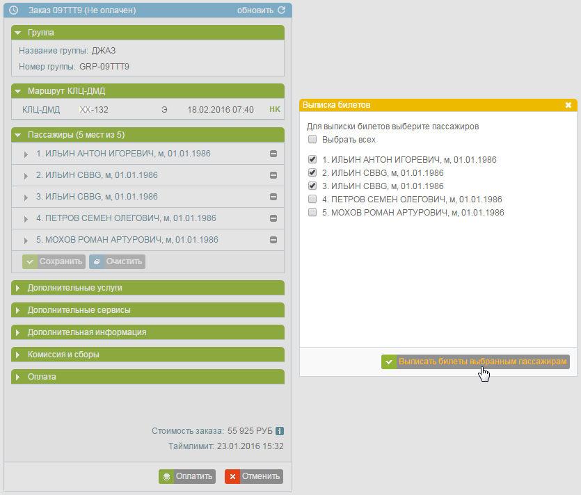Collapse the Группа section
Screen dimensions: 581x495
148,33
